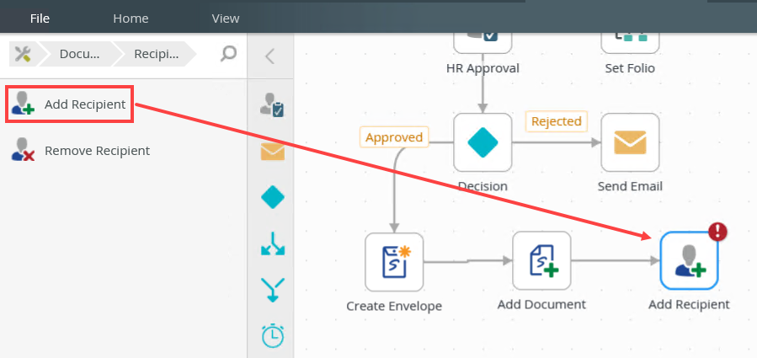The width and height of the screenshot is (757, 358).
Task: Click the wrench tools breadcrumb icon
Action: pyautogui.click(x=22, y=54)
